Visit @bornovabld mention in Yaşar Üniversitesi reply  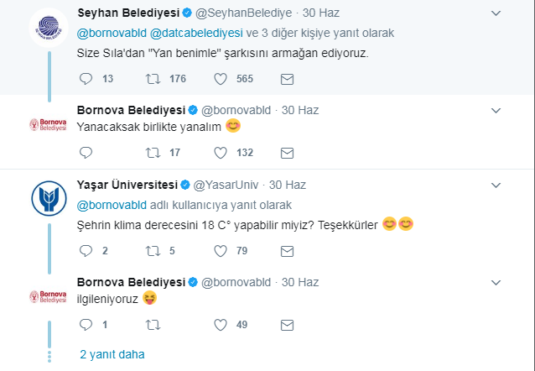pyautogui.click(x=112, y=206)
